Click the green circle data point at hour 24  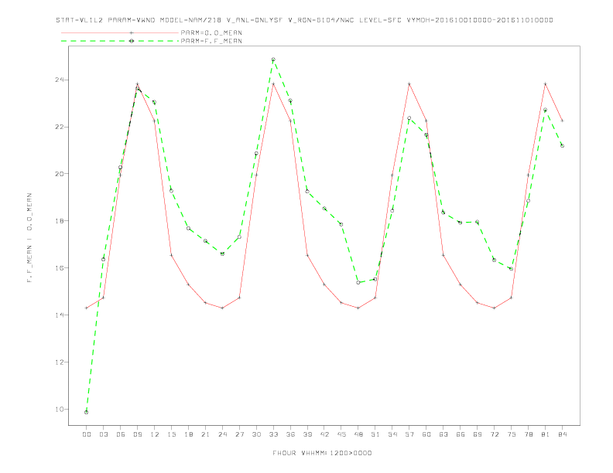tap(222, 254)
